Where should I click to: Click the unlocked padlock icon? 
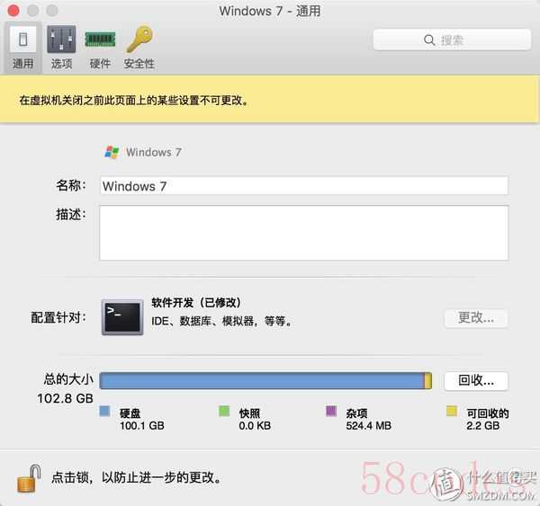pos(29,478)
